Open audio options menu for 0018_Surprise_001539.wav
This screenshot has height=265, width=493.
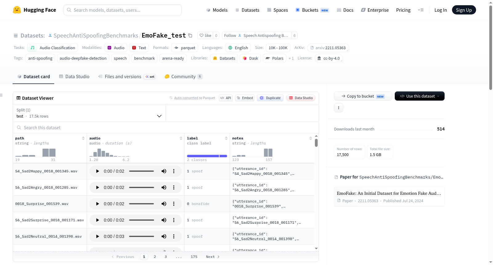pyautogui.click(x=174, y=204)
